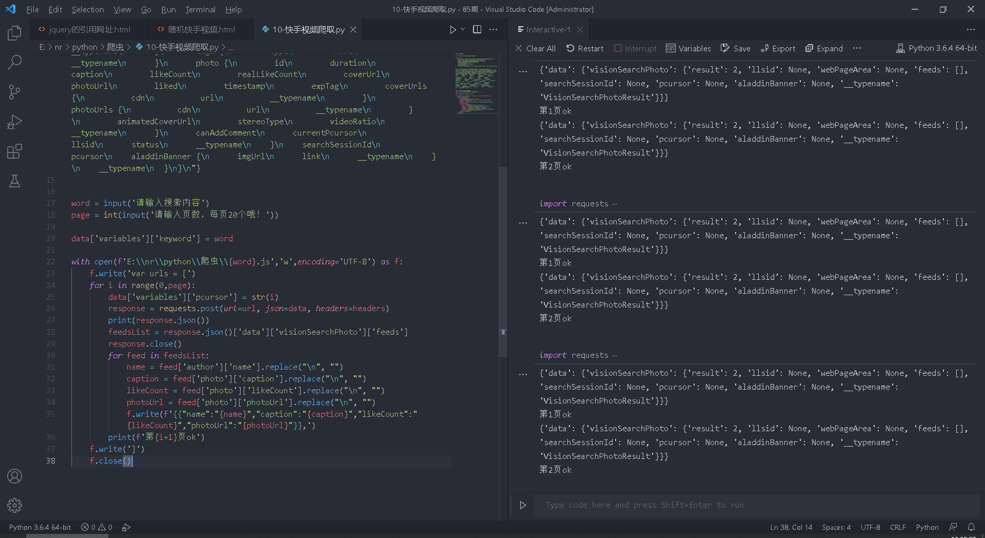Expand the Interactive window cells
The width and height of the screenshot is (985, 538).
pyautogui.click(x=824, y=48)
